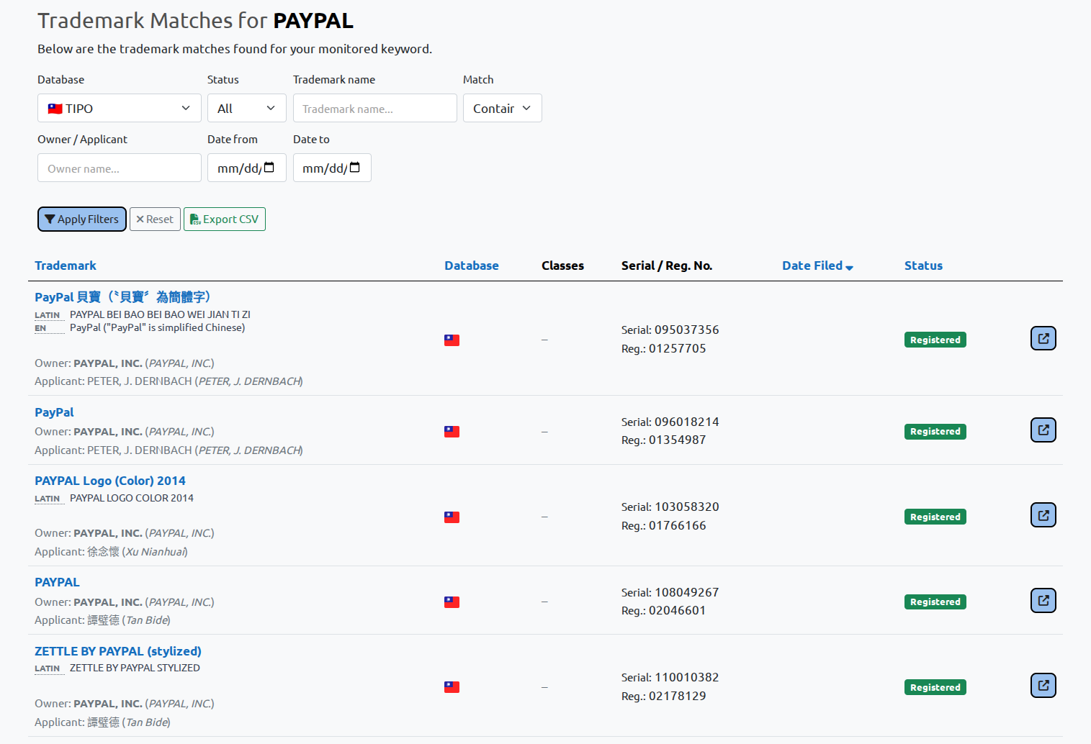Click Taiwan flag in PAYPAL Logo (Color) row
Screen dimensions: 1091x744
click(452, 517)
